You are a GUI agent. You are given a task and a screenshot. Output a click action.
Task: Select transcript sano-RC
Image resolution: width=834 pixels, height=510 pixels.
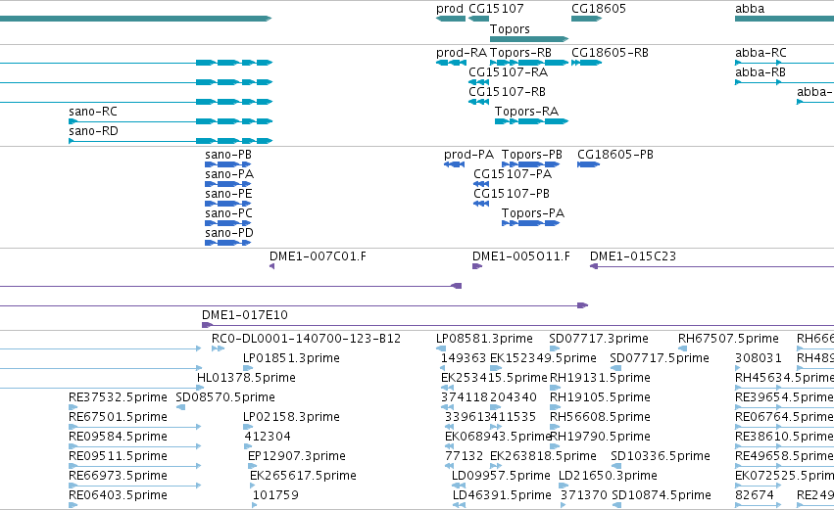tap(171, 121)
